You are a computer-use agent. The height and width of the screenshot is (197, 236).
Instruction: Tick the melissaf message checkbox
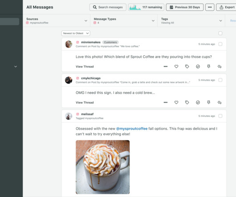click(x=220, y=116)
